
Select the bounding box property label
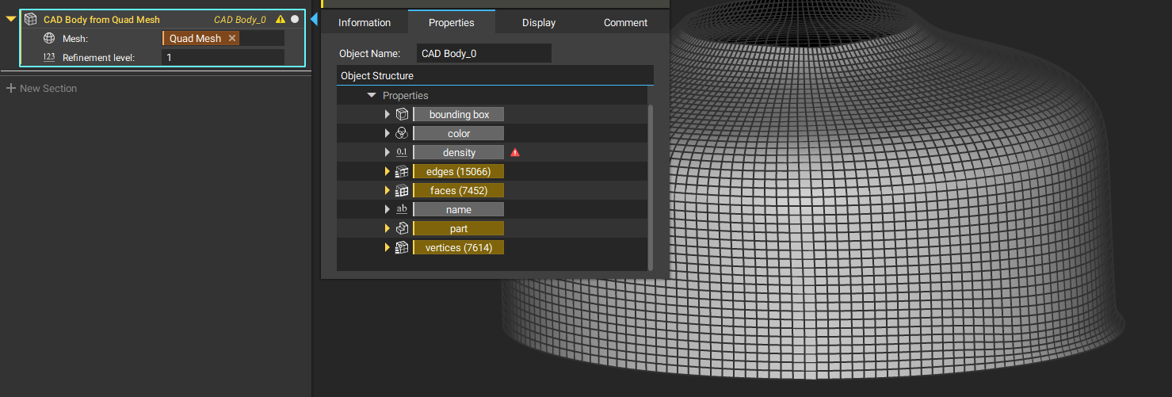[x=459, y=114]
